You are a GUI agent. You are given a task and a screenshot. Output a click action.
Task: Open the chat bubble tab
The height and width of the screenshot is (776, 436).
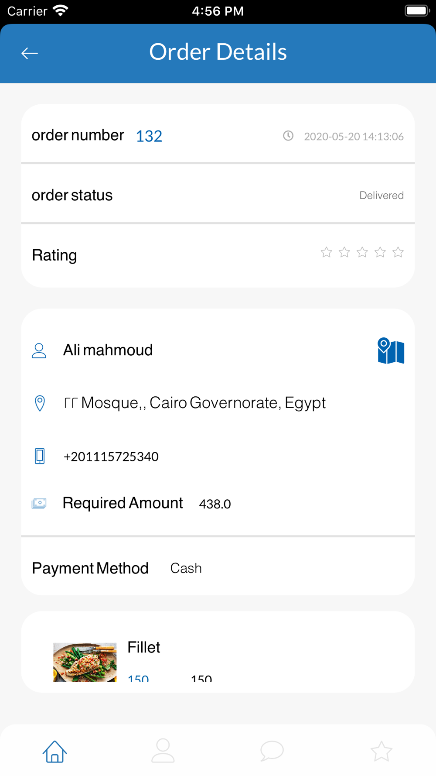click(272, 751)
